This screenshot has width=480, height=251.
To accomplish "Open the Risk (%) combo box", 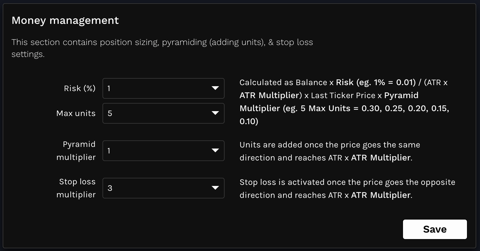I will click(163, 88).
